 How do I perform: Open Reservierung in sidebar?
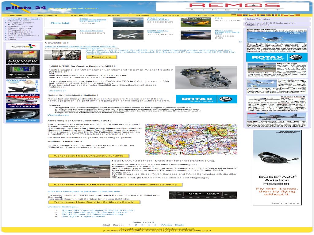(x=20, y=28)
